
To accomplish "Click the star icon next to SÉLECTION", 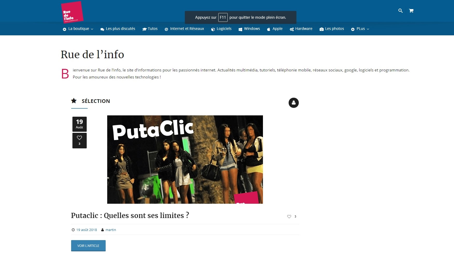I will point(74,101).
